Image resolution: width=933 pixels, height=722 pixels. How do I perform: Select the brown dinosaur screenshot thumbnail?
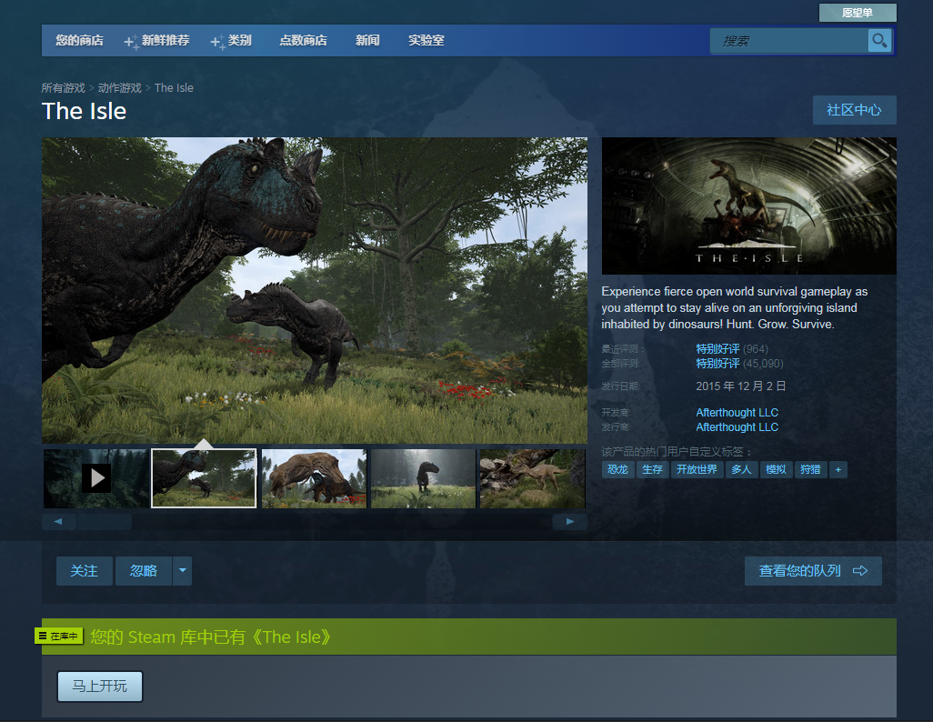(x=314, y=477)
